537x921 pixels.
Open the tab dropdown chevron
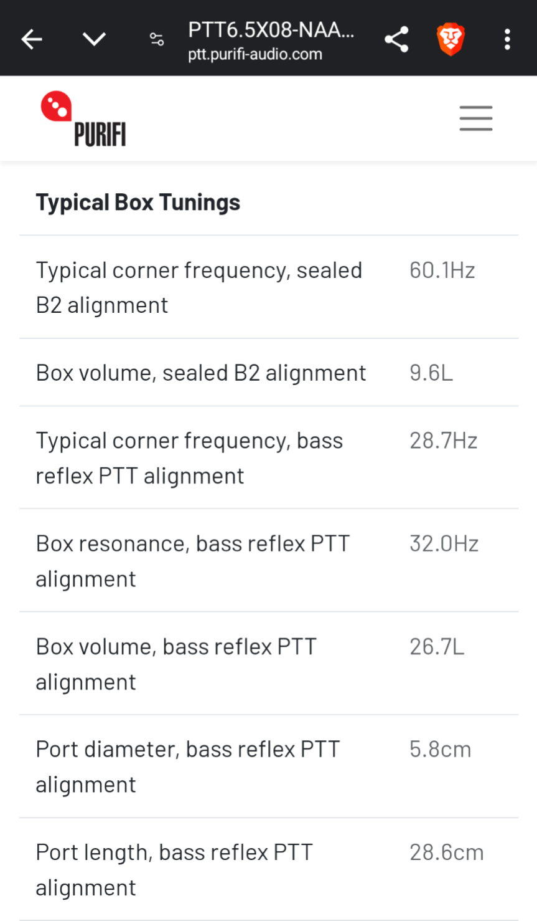94,40
